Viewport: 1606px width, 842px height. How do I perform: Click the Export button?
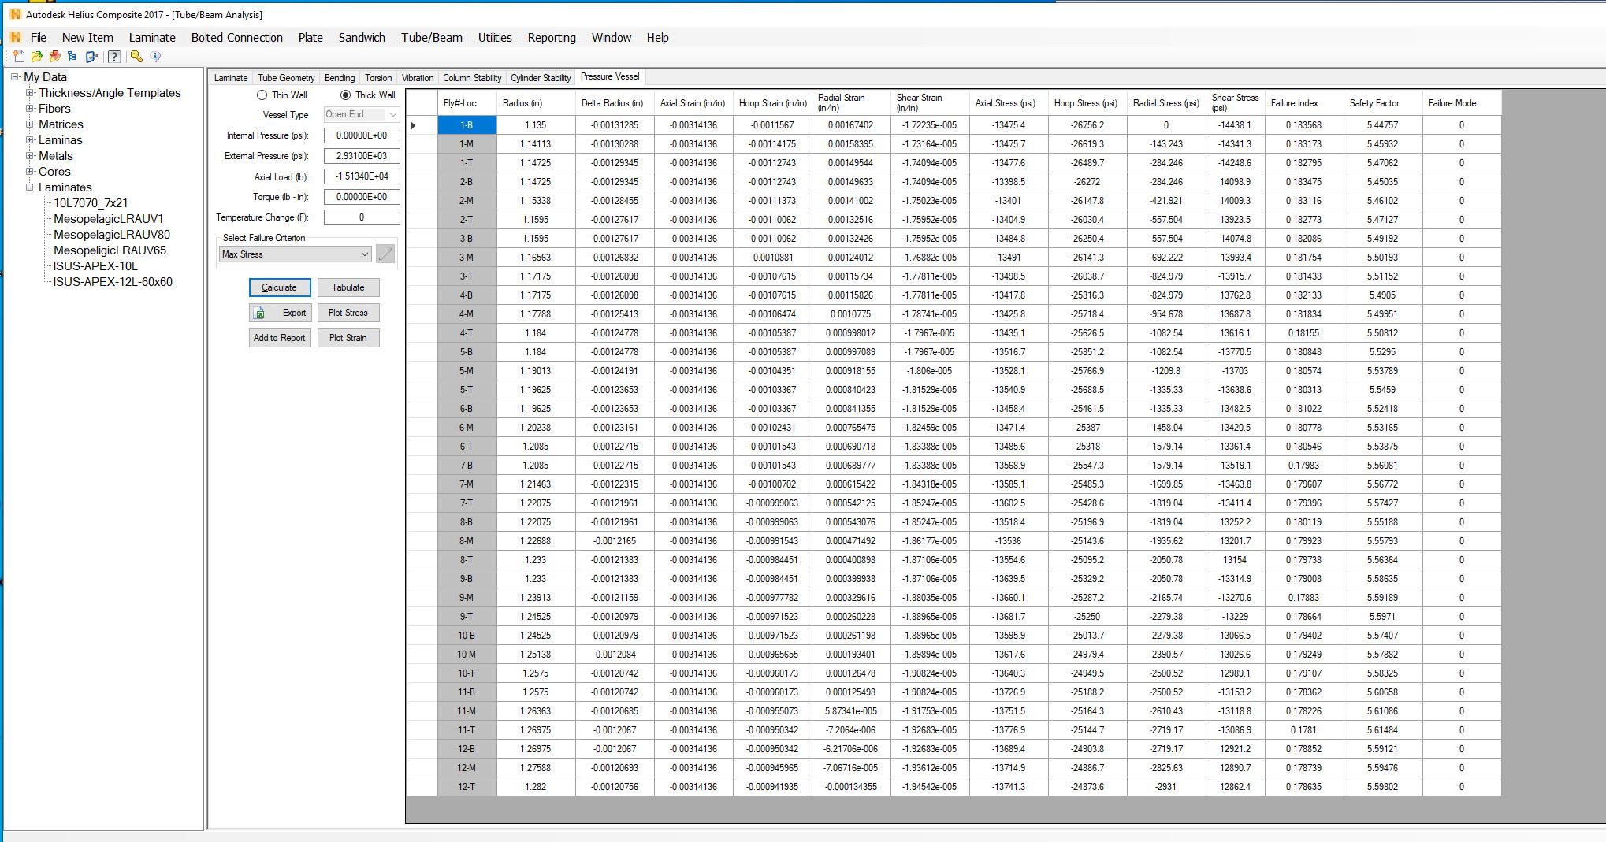[280, 313]
